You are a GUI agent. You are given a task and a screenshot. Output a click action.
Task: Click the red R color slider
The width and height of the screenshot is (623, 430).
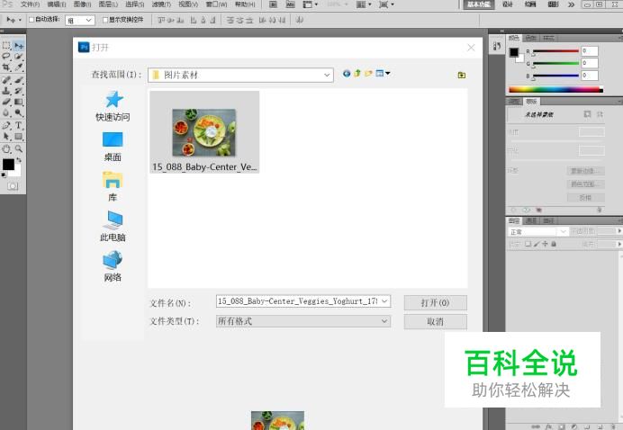(x=555, y=51)
